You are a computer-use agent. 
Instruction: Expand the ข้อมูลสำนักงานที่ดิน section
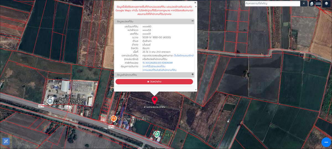click(x=192, y=74)
